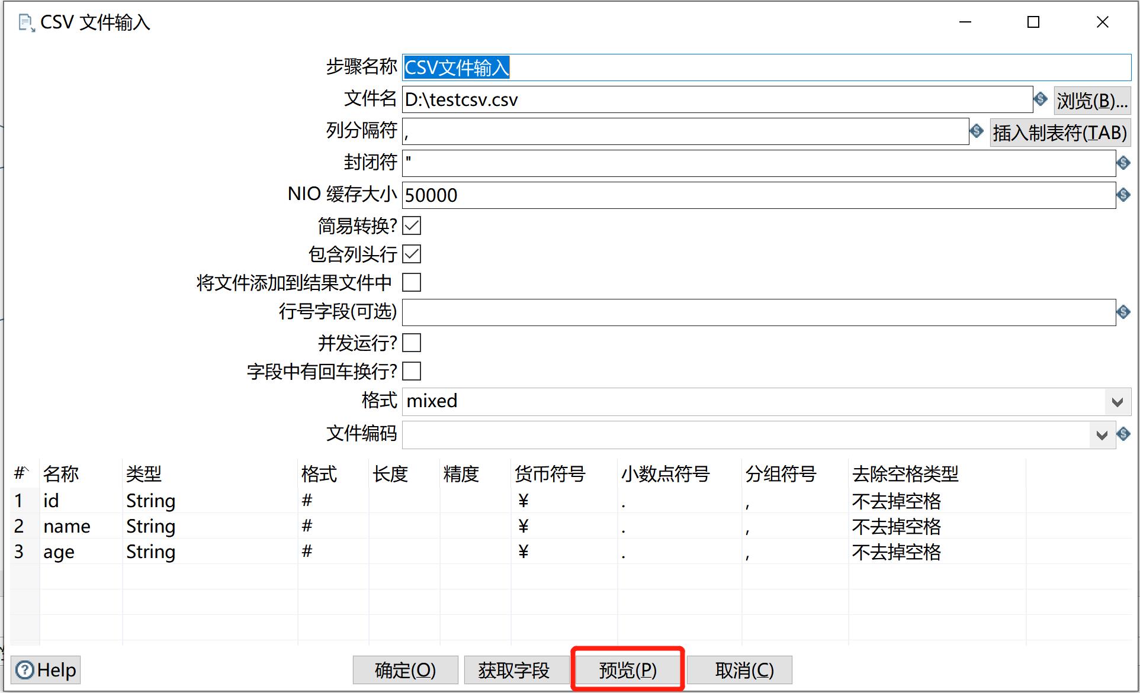Click the CSV 文件输入 title bar icon
This screenshot has height=693, width=1140.
26,23
